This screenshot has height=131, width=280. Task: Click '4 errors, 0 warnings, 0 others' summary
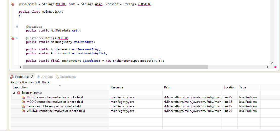click(x=30, y=82)
